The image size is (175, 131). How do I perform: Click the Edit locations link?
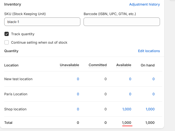point(149,51)
